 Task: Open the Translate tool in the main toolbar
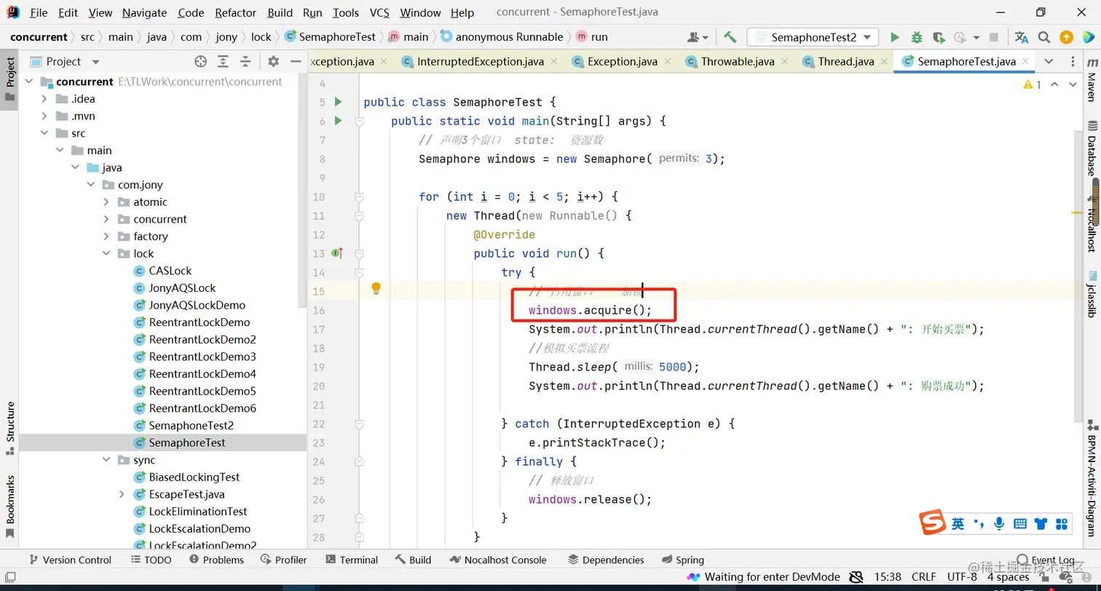[x=1022, y=37]
